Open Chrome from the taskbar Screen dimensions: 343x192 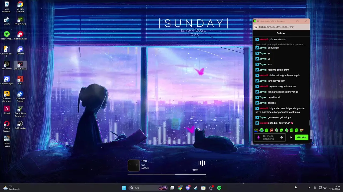coord(180,188)
